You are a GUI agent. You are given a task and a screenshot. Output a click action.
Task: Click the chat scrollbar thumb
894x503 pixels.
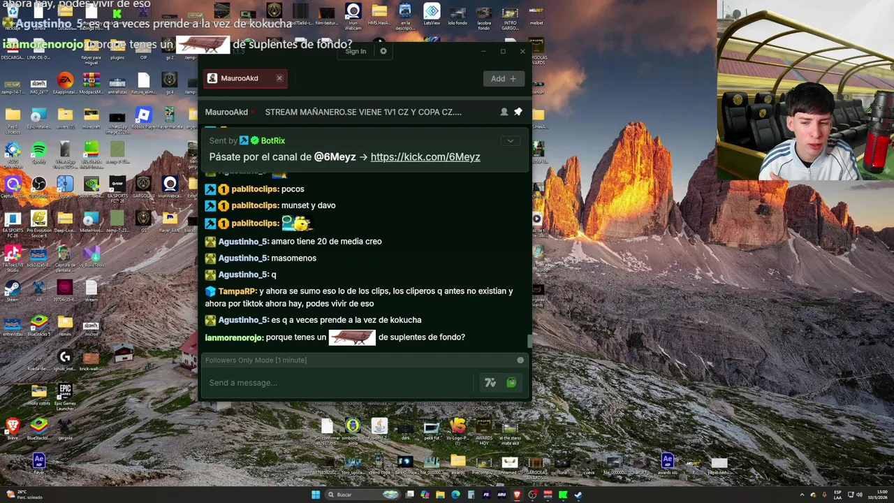[x=529, y=342]
